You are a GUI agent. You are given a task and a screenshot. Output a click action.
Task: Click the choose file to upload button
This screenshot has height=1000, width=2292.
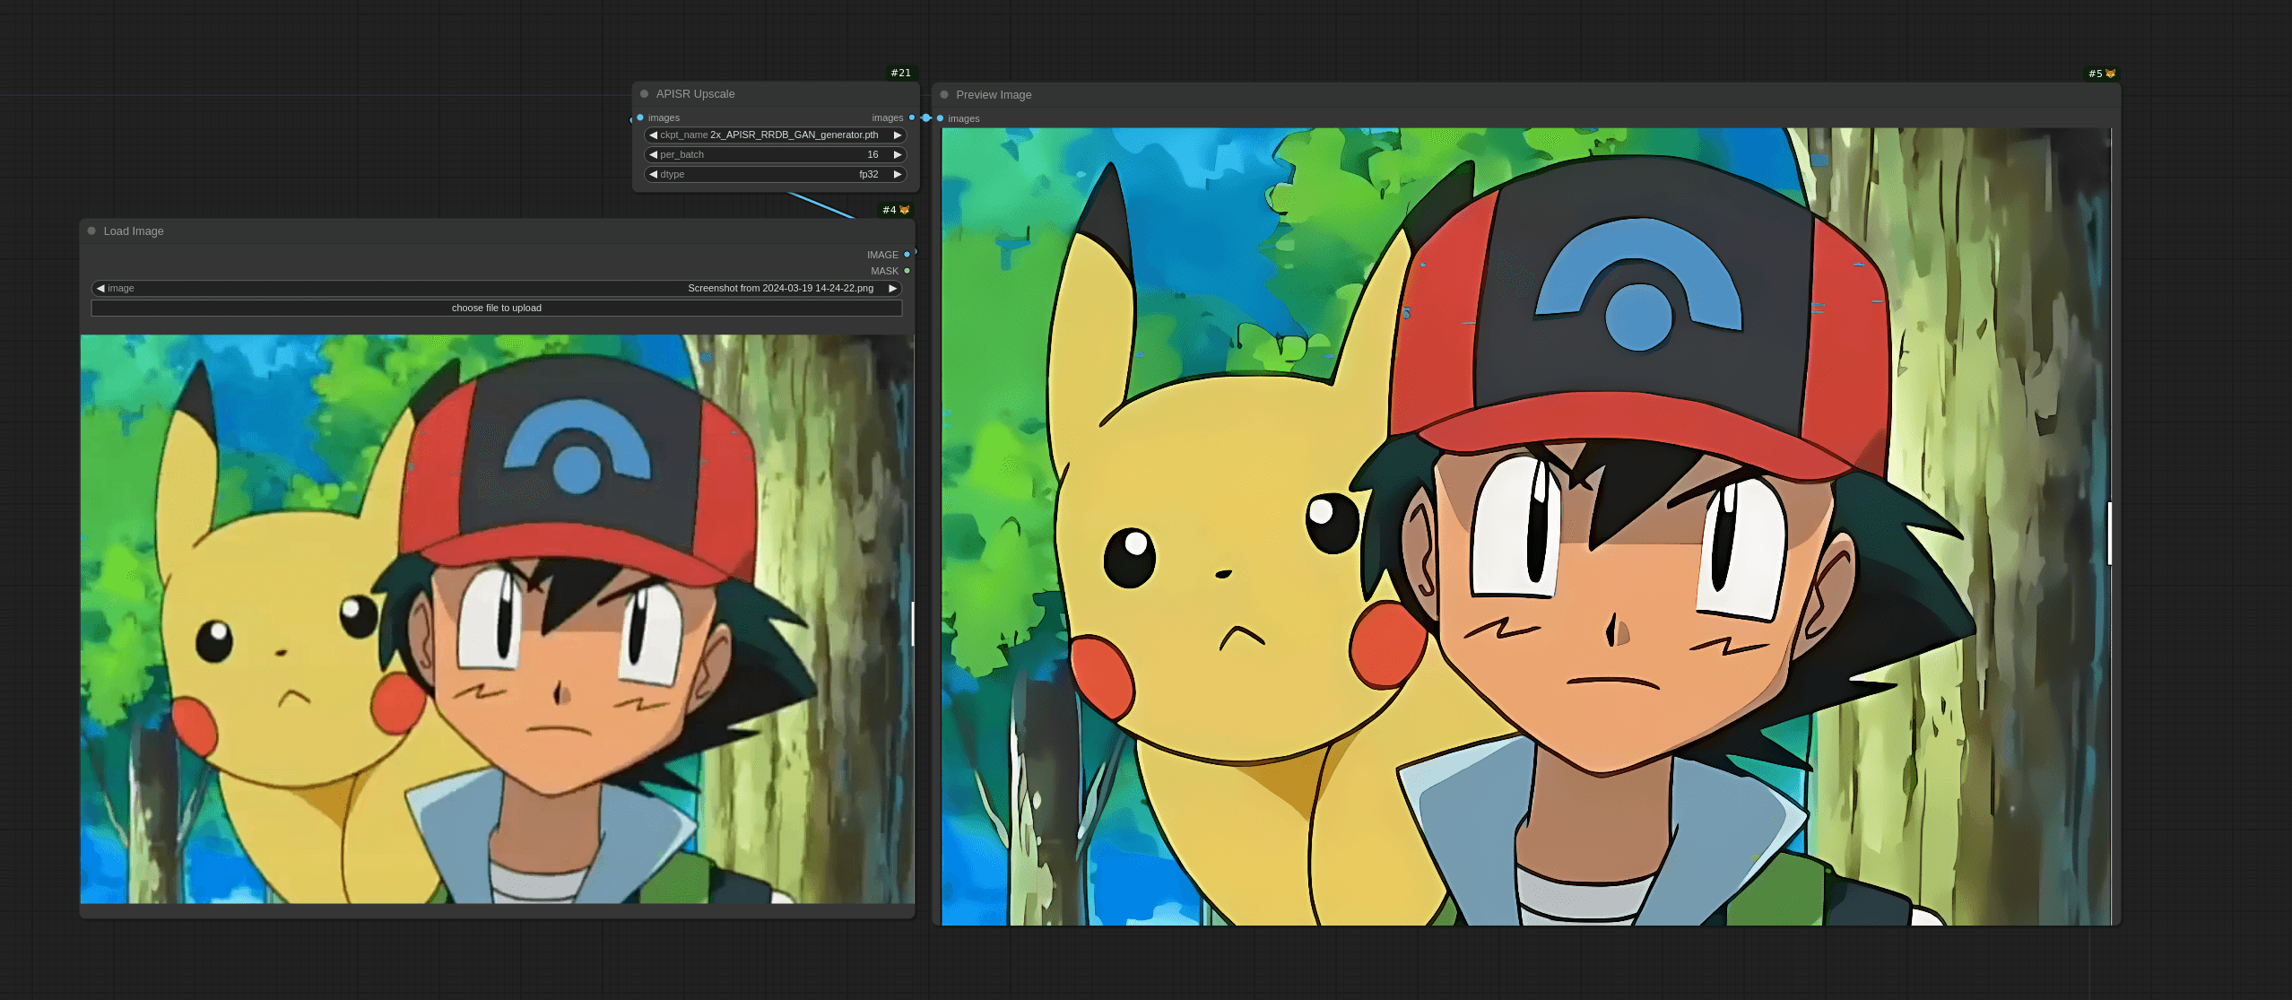(496, 309)
